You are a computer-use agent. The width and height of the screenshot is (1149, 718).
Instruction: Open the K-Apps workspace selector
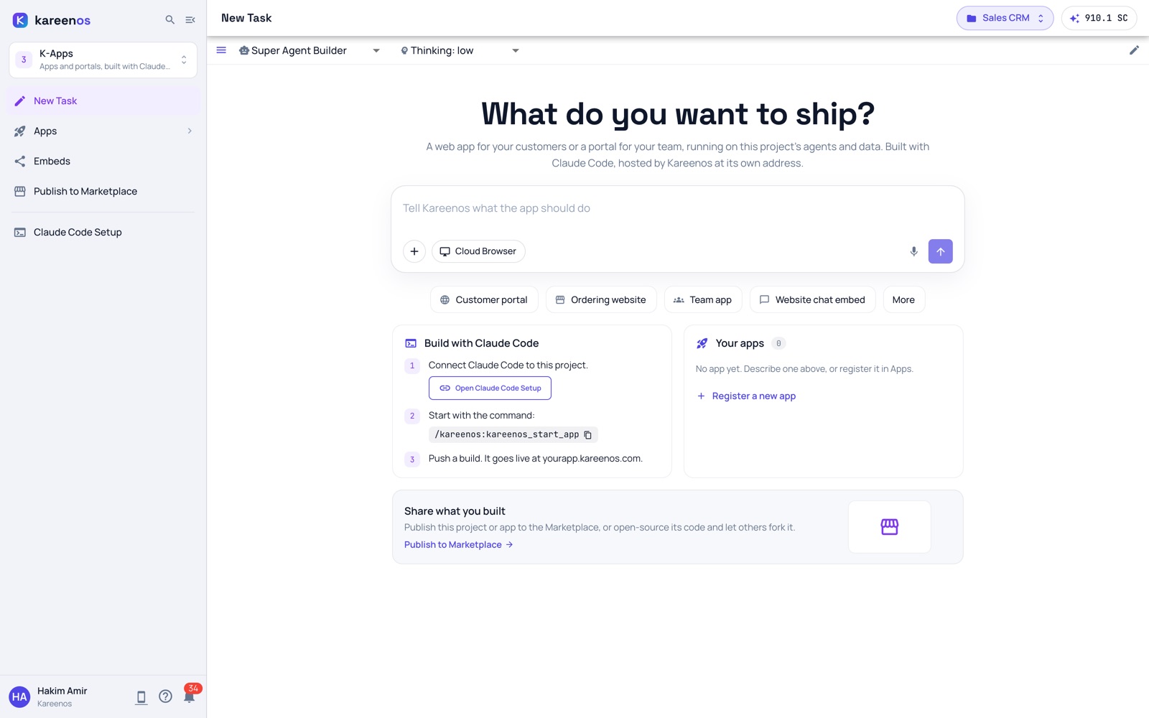103,60
